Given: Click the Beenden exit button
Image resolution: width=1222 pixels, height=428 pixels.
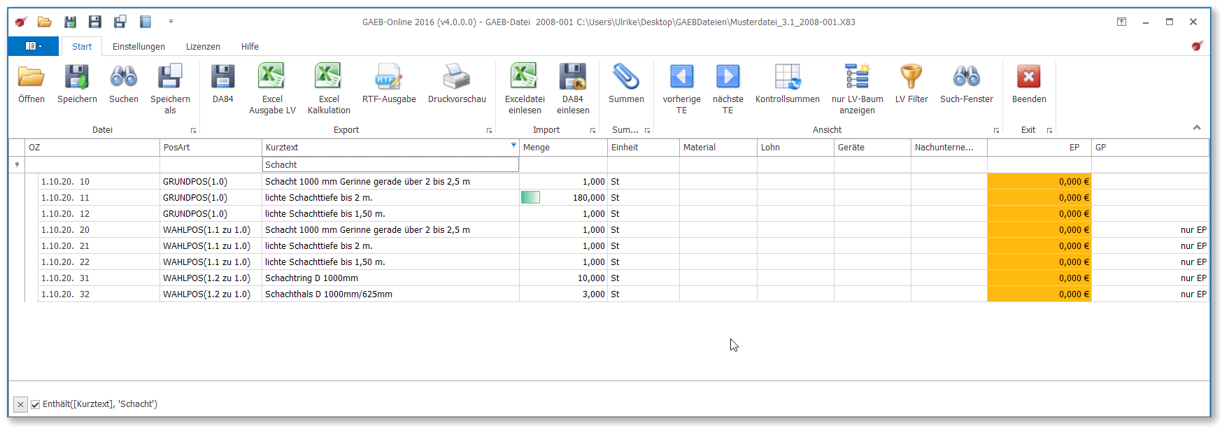Looking at the screenshot, I should [x=1029, y=78].
